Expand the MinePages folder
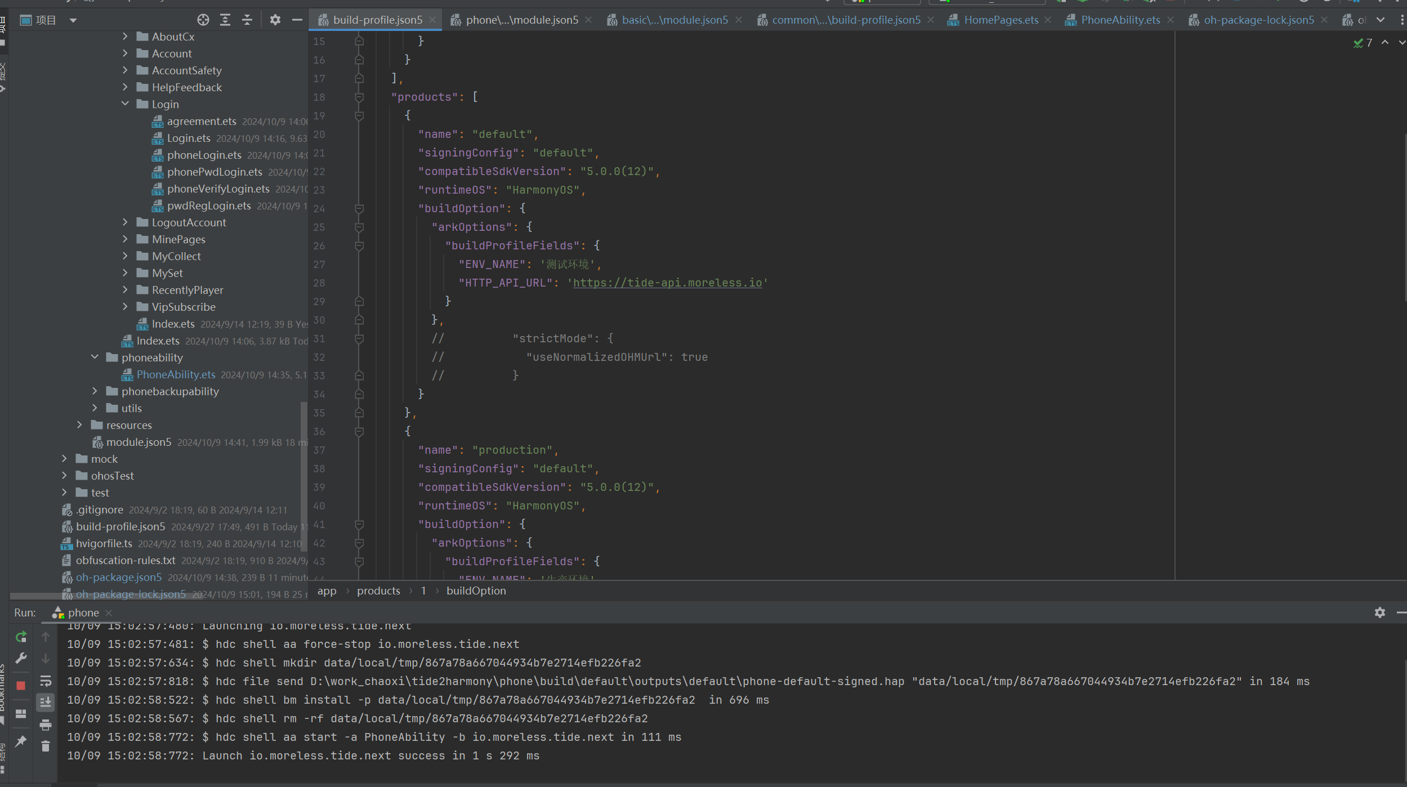This screenshot has width=1407, height=787. [125, 239]
